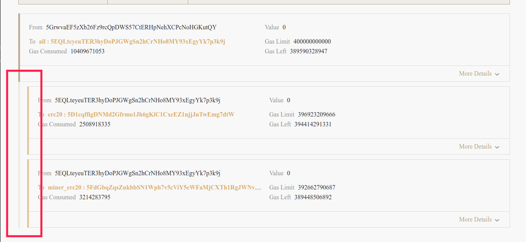Click the More Details text in the top card
The height and width of the screenshot is (242, 526).
[475, 73]
